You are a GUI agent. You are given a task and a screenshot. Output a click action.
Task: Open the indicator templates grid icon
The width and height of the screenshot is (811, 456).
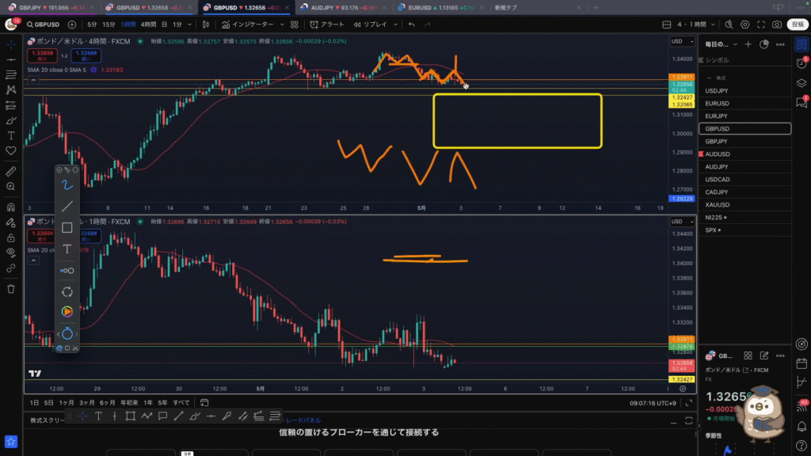tap(295, 25)
